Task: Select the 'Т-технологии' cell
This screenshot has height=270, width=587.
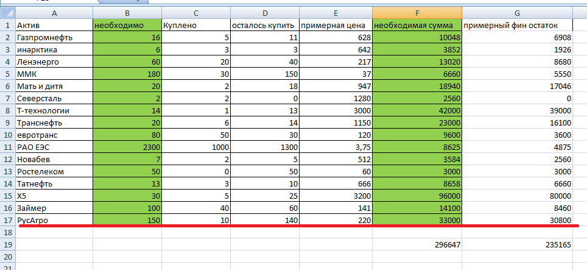Action: pyautogui.click(x=54, y=110)
